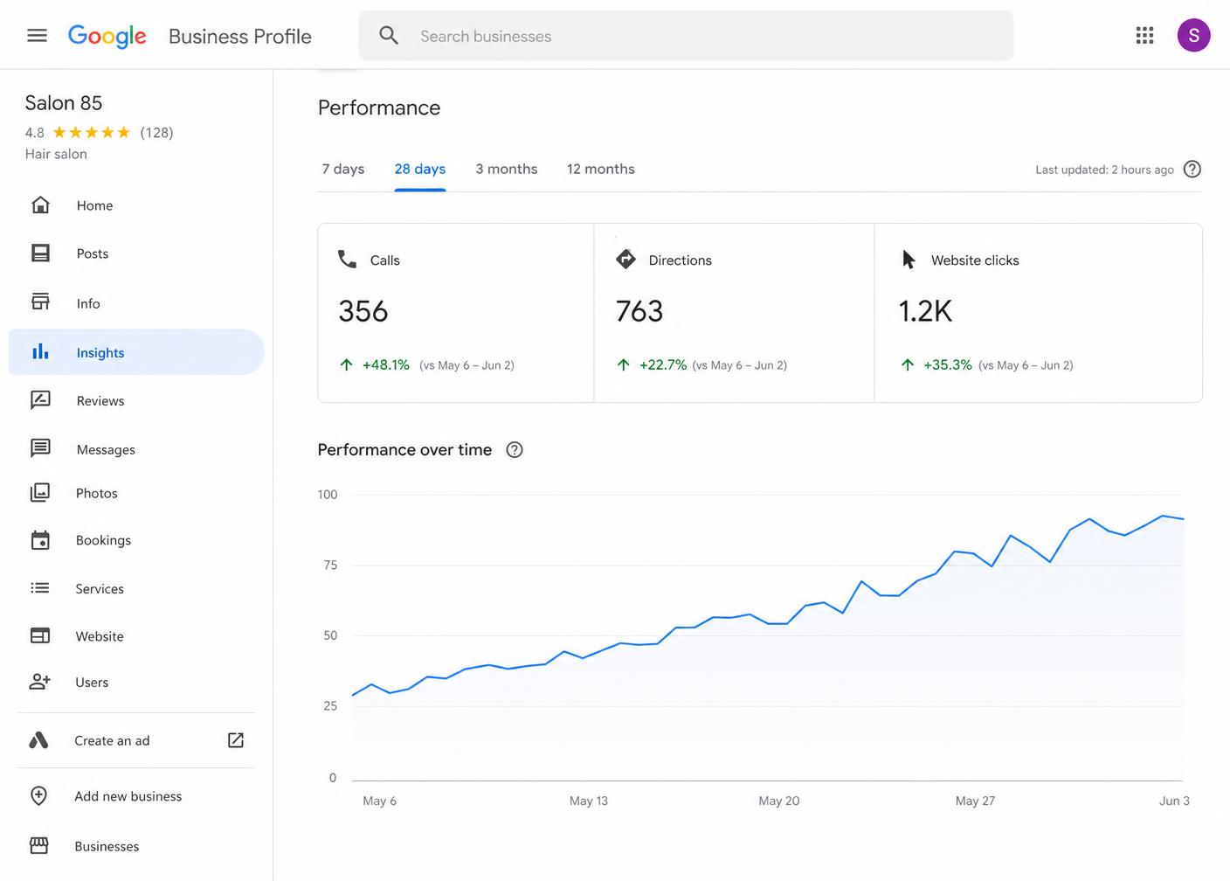Click the Directions diamond icon
Screen dimensions: 1230x881
[625, 260]
